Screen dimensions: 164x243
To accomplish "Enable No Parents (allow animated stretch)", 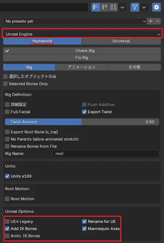I will tap(7, 139).
